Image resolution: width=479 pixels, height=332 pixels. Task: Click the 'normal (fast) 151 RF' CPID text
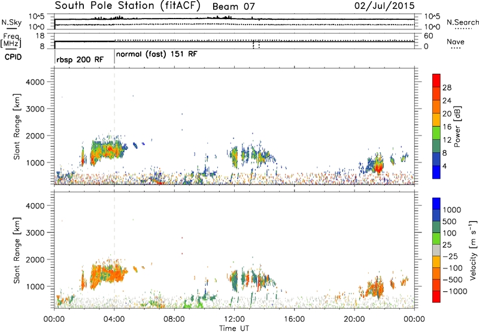[157, 55]
